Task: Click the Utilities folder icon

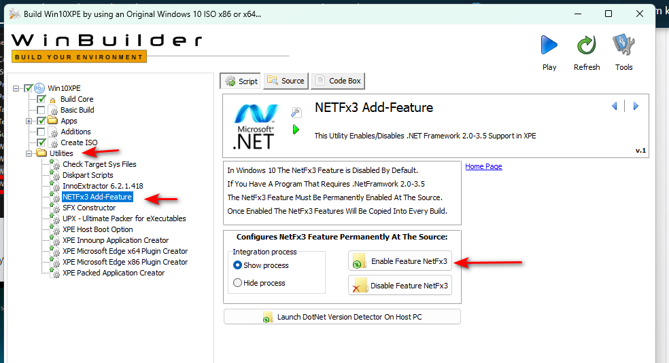Action: pos(41,153)
